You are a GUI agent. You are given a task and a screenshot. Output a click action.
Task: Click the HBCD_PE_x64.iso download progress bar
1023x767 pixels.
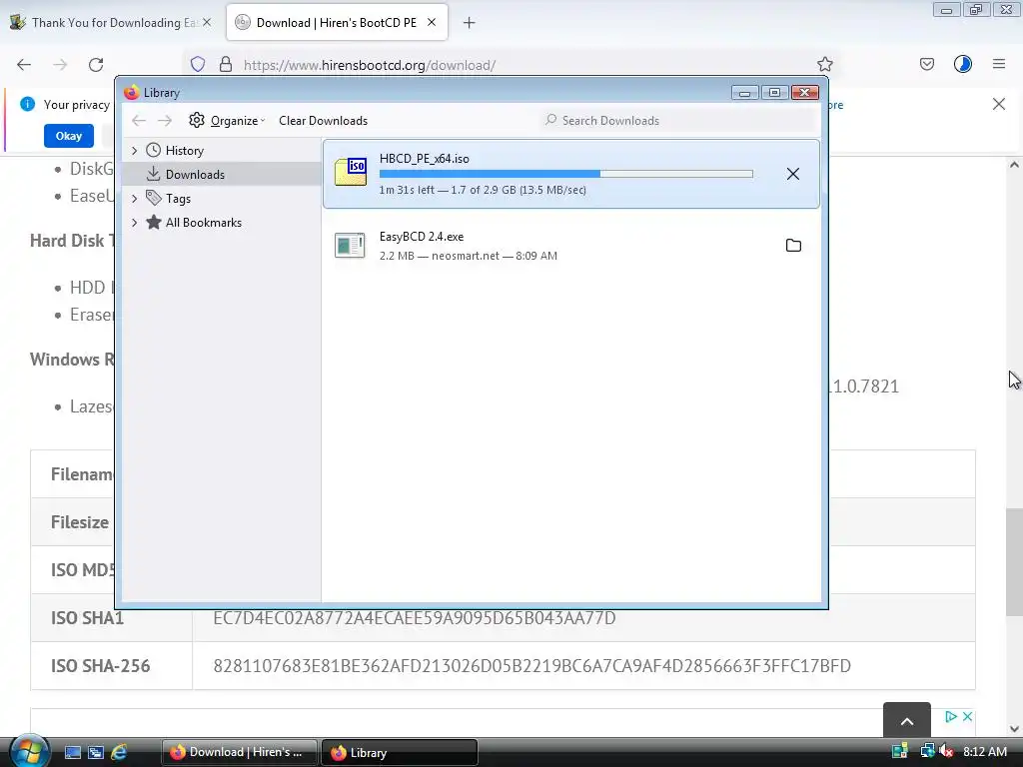tap(565, 174)
